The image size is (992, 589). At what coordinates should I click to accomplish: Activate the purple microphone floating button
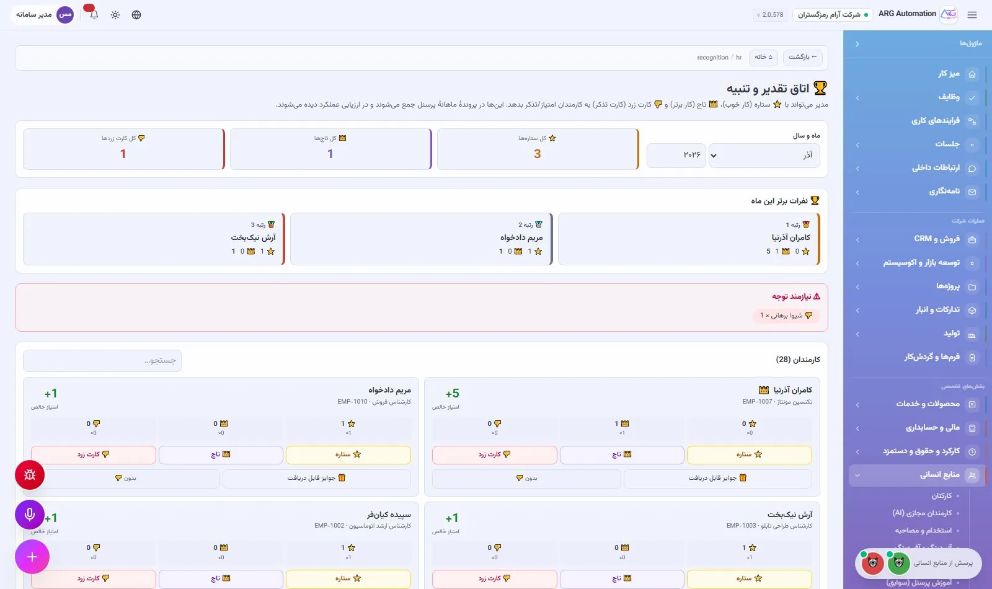30,515
